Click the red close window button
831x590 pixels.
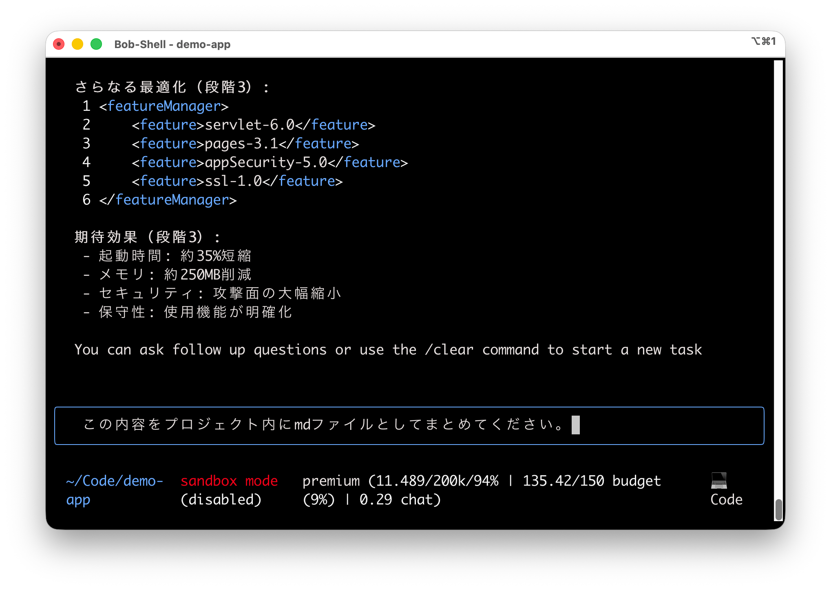tap(59, 44)
